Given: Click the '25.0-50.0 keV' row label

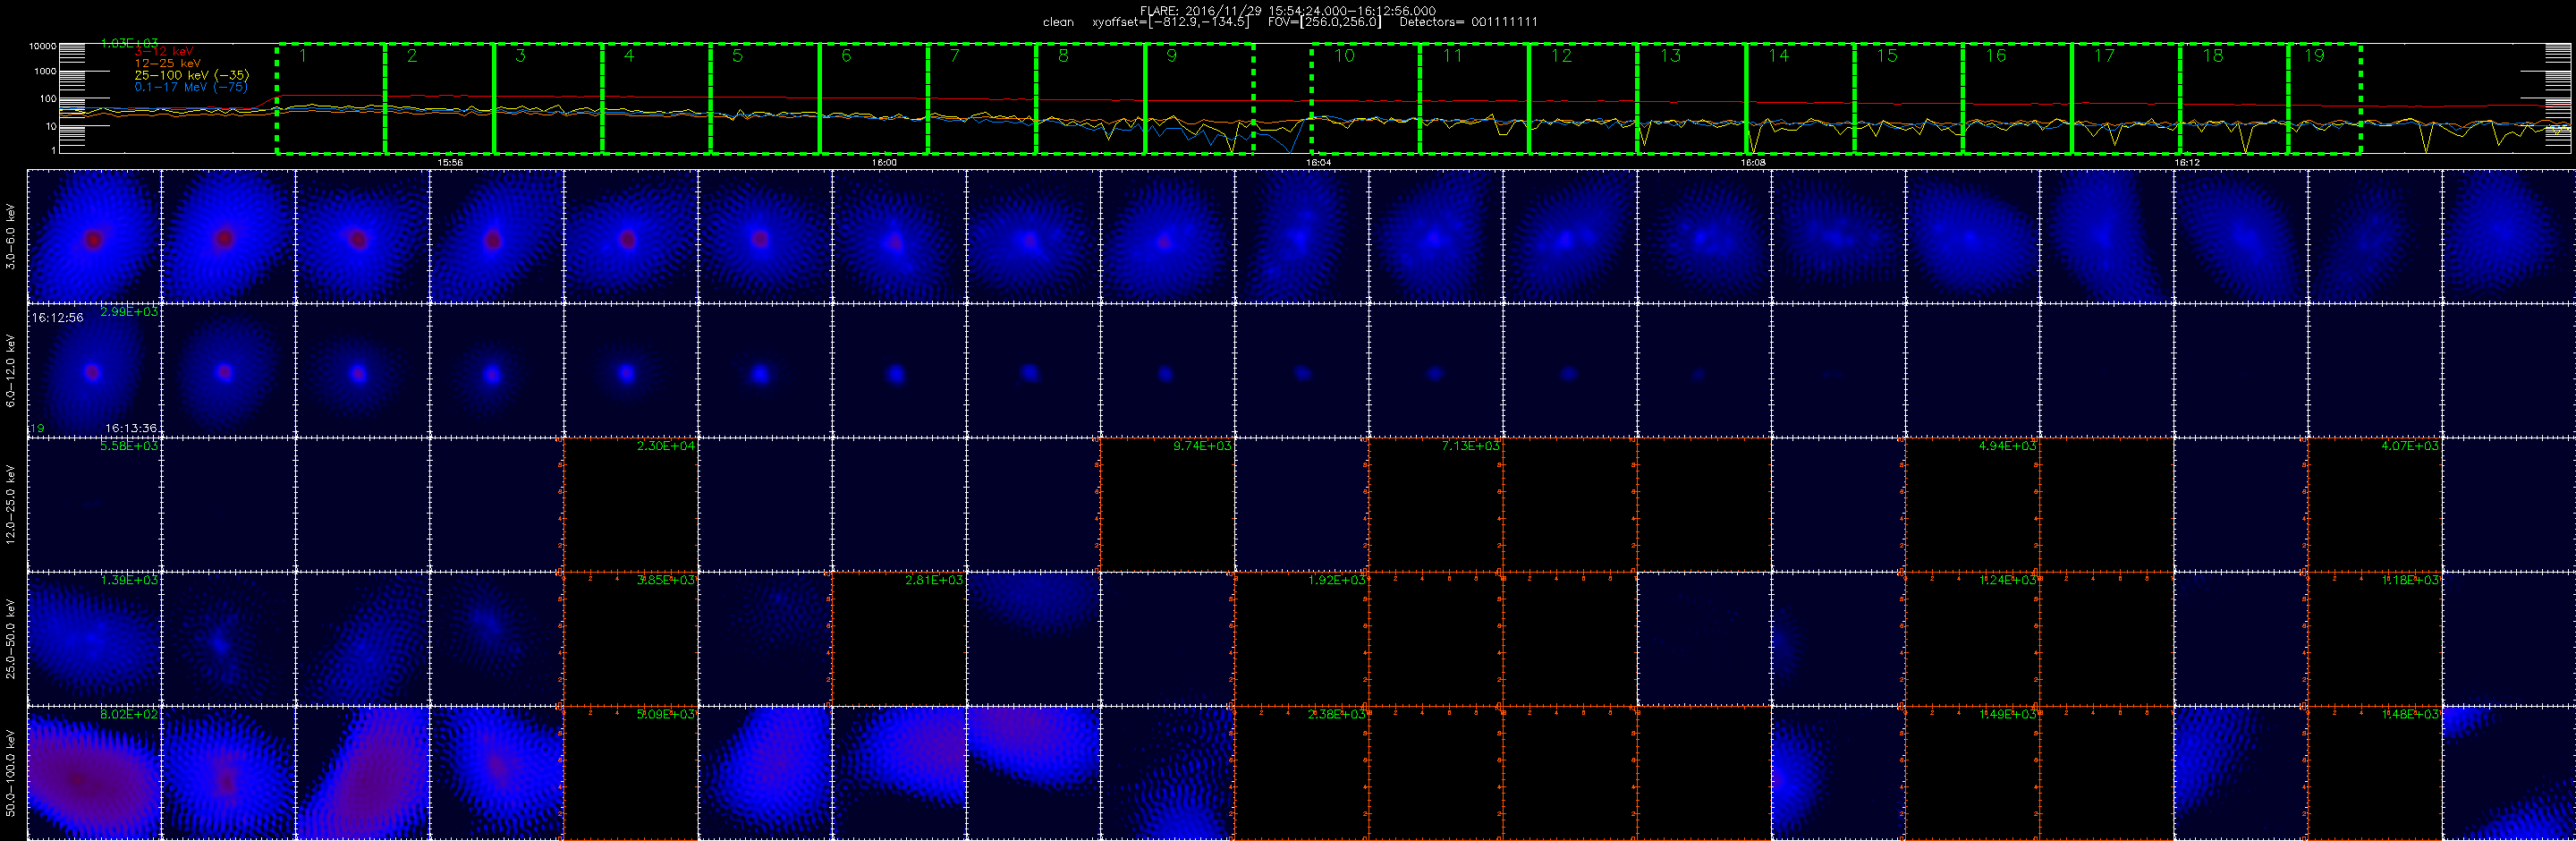Looking at the screenshot, I should [11, 638].
